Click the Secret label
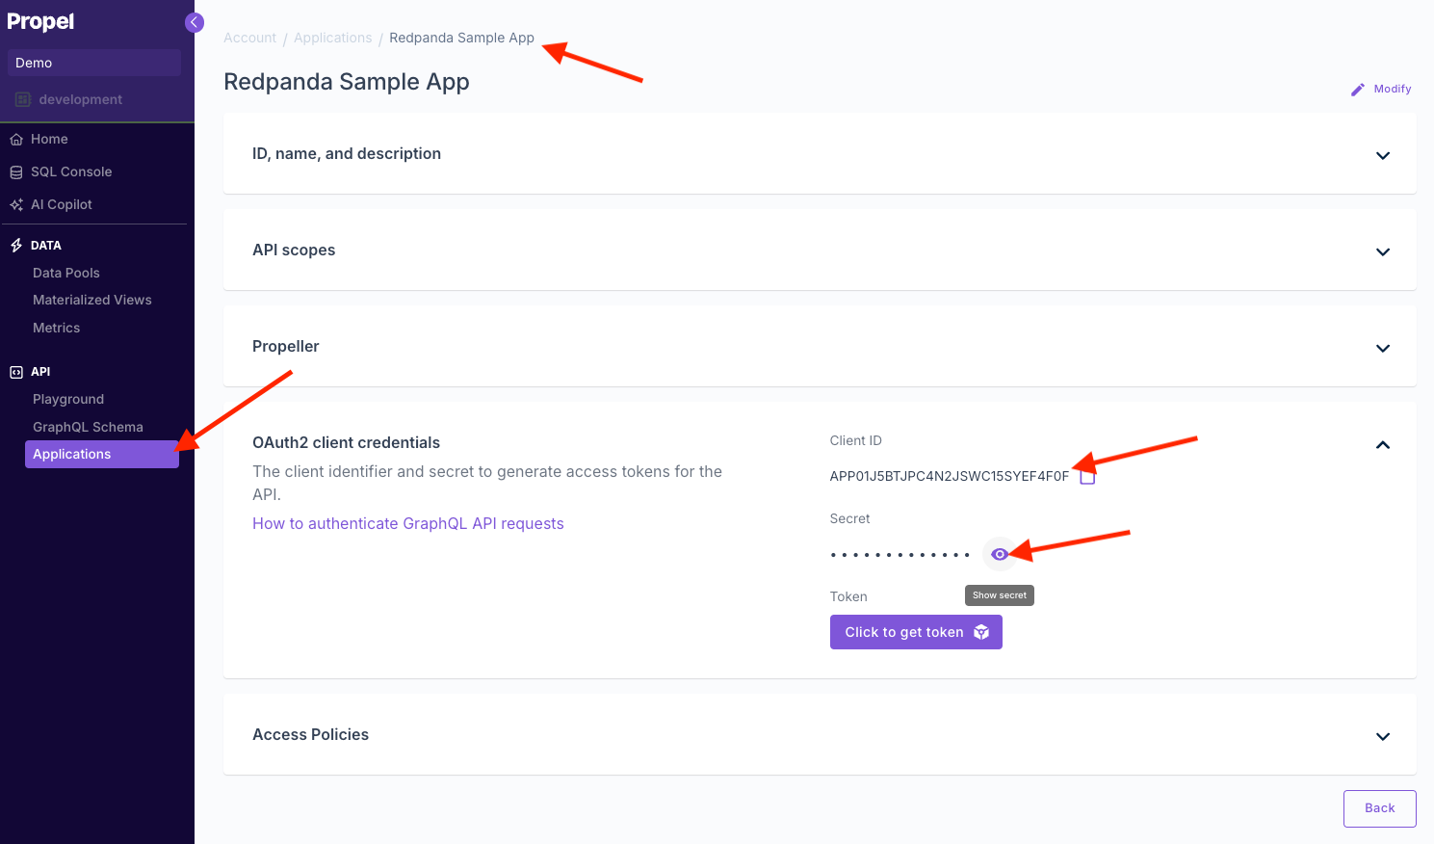The width and height of the screenshot is (1434, 844). pos(849,518)
